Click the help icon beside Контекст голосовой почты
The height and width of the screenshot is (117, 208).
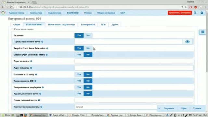[x=41, y=107]
